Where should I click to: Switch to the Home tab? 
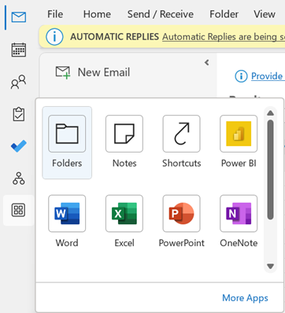pyautogui.click(x=97, y=14)
